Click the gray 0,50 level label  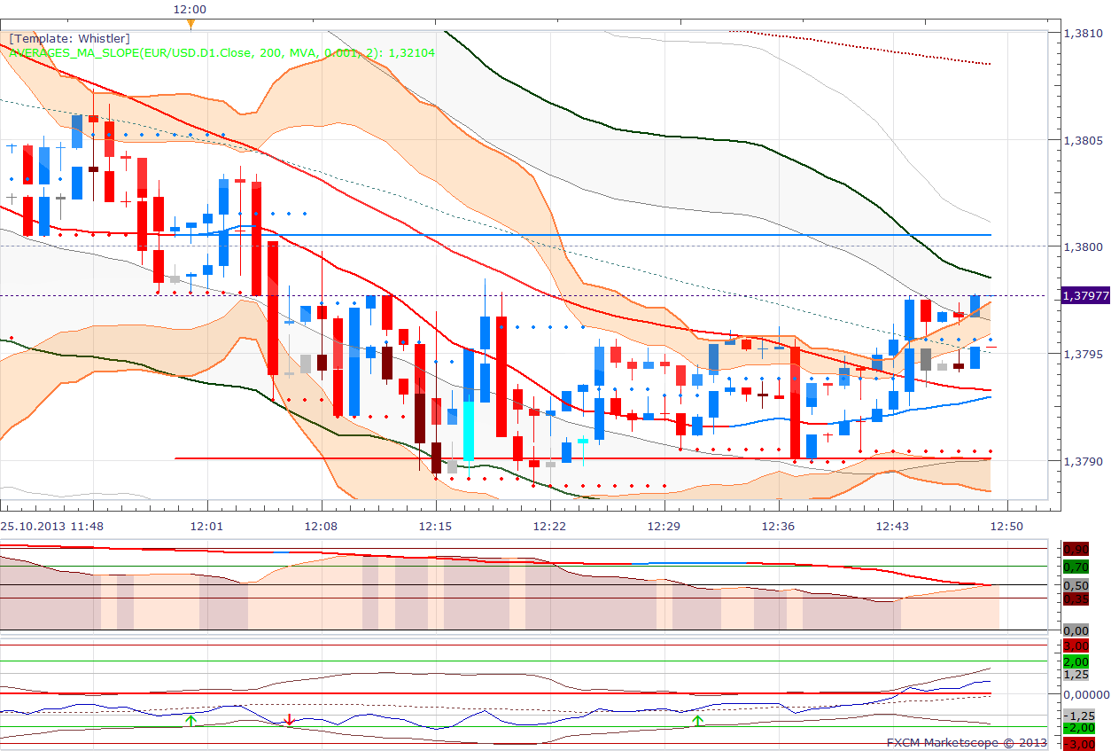tap(1076, 585)
